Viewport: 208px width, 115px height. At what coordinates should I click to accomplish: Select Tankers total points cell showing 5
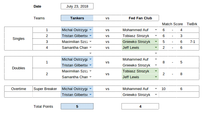tap(77, 106)
